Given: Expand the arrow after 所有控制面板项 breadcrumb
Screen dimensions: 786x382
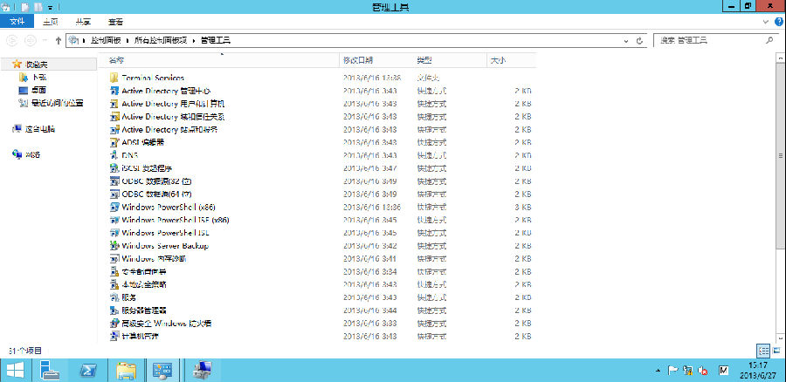Looking at the screenshot, I should [194, 40].
